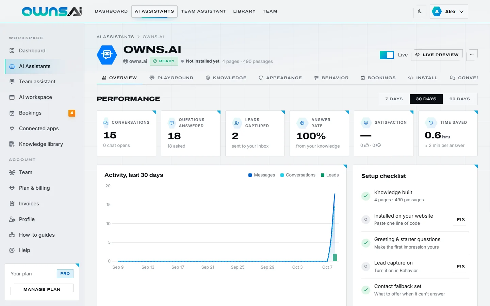Screen dimensions: 490x306
Task: Click Installed on your website status circle
Action: 366,219
